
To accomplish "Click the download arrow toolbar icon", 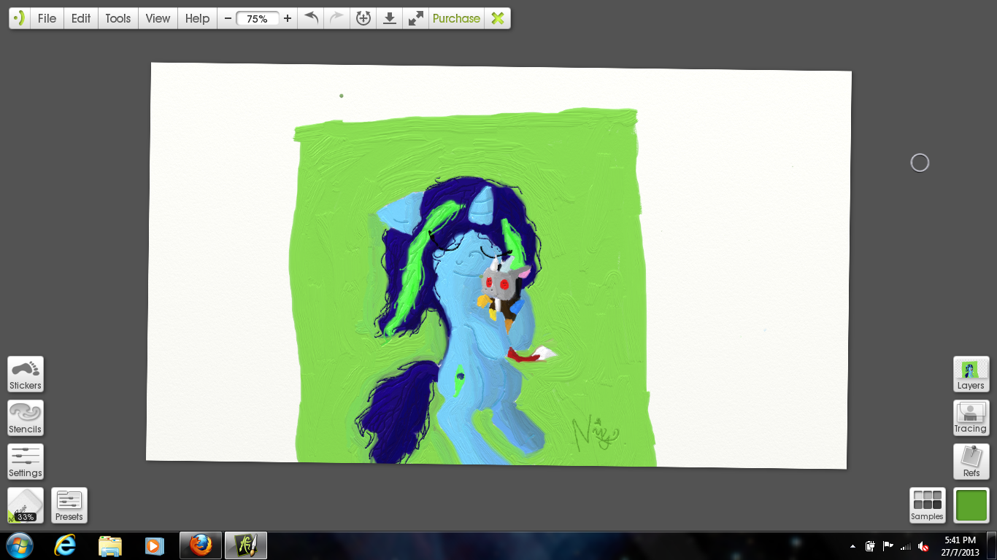I will click(x=390, y=18).
